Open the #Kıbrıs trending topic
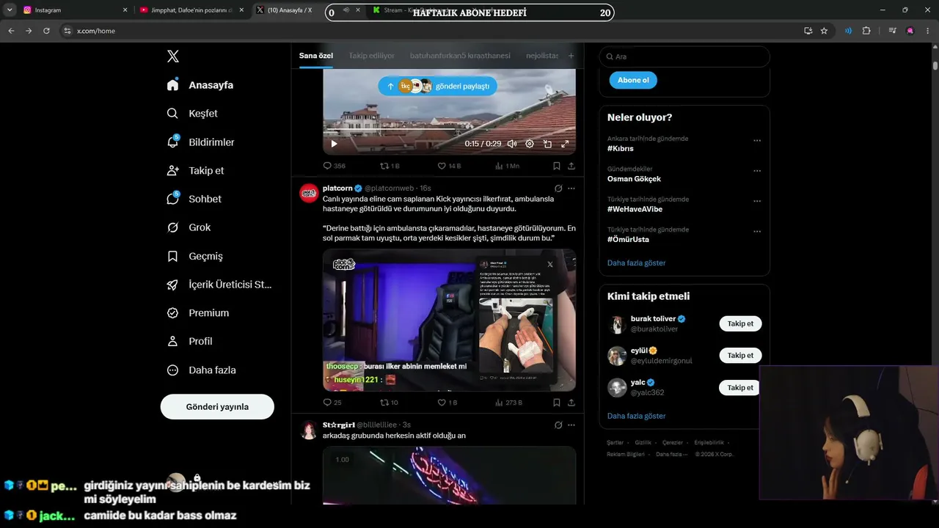The height and width of the screenshot is (528, 939). pyautogui.click(x=621, y=148)
